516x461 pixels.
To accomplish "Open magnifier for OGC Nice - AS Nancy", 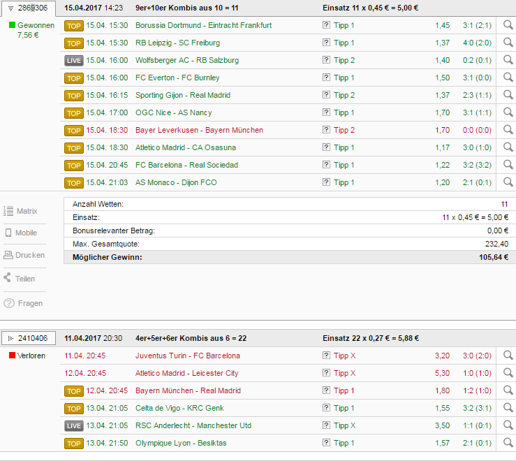I will tap(508, 112).
